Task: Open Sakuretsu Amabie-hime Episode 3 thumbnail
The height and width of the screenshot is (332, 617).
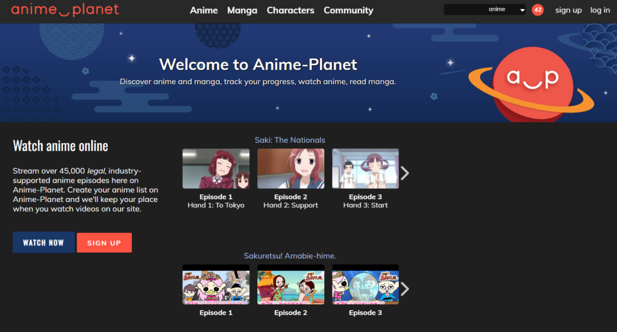Action: (366, 284)
